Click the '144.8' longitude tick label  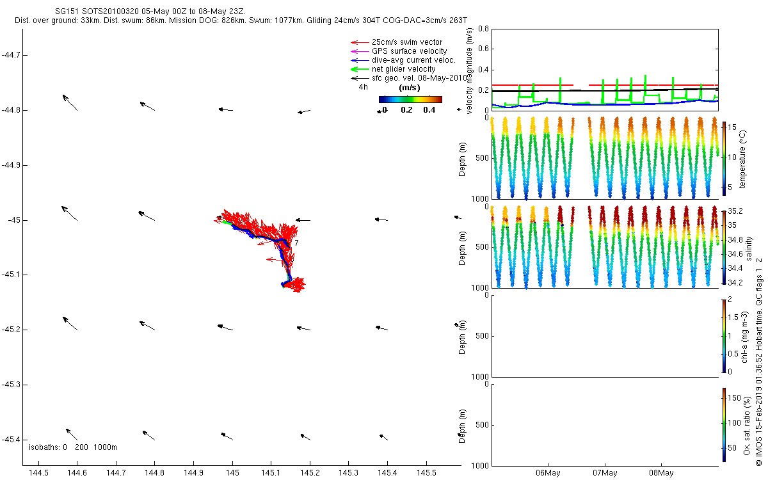(154, 472)
